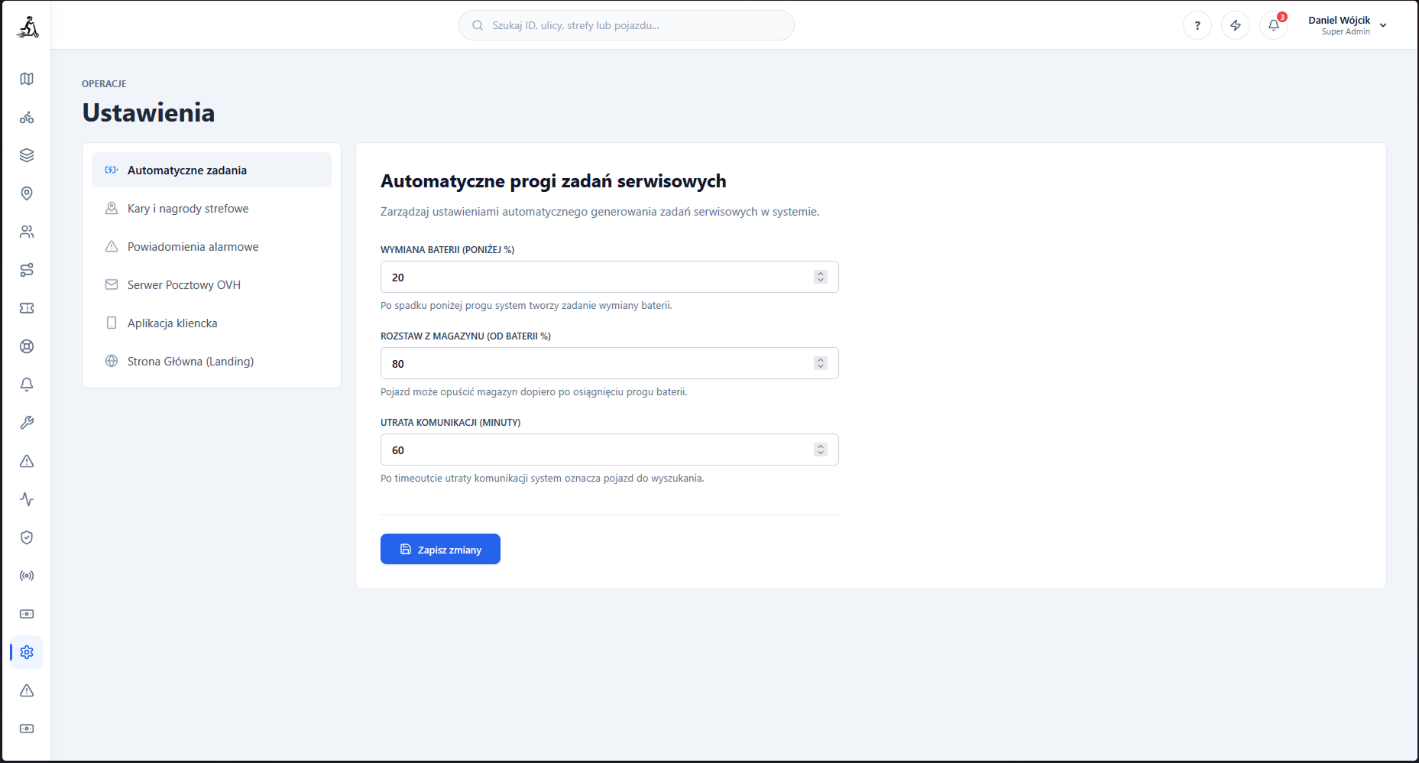Click the Automatyczne progi zadań serwisowych heading
Image resolution: width=1419 pixels, height=763 pixels.
pos(553,181)
